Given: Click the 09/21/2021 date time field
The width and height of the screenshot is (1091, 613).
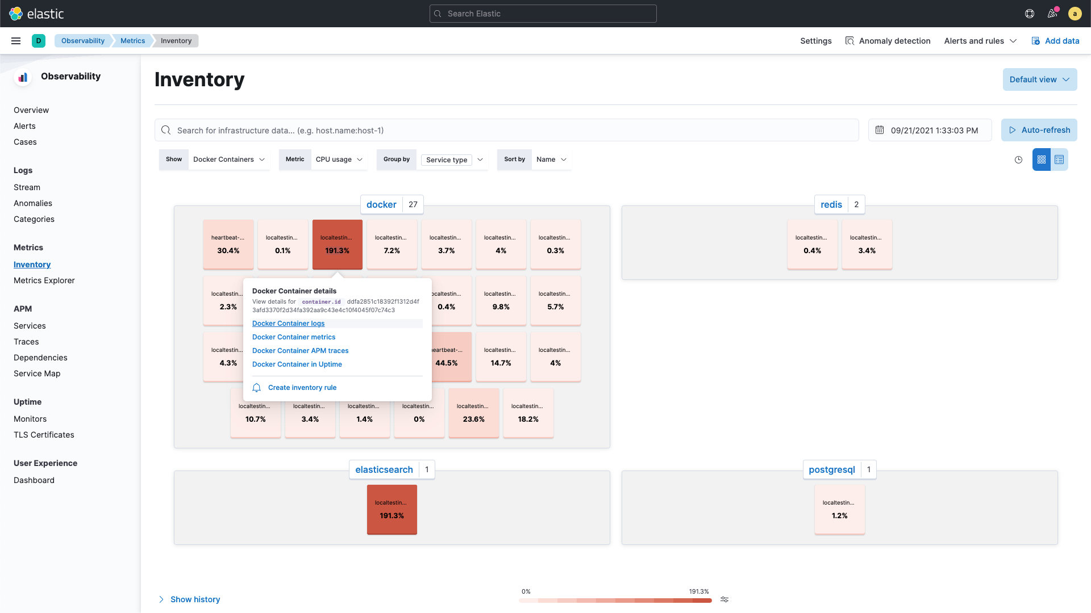Looking at the screenshot, I should point(930,130).
